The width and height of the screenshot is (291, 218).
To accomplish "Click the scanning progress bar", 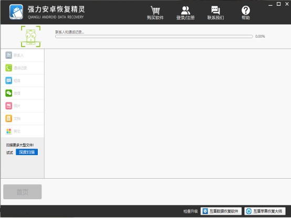I will (154, 37).
